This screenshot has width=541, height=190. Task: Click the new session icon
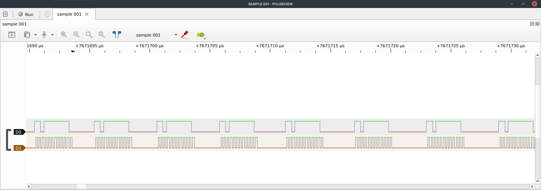click(5, 14)
